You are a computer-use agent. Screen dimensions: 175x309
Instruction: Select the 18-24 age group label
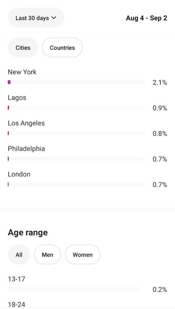16,304
